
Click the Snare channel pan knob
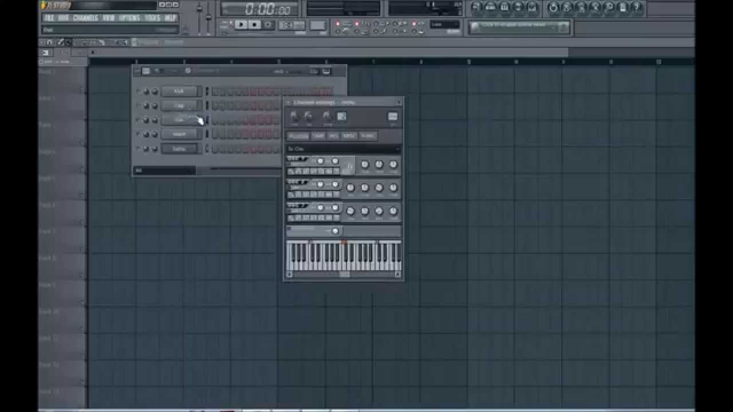click(x=146, y=134)
